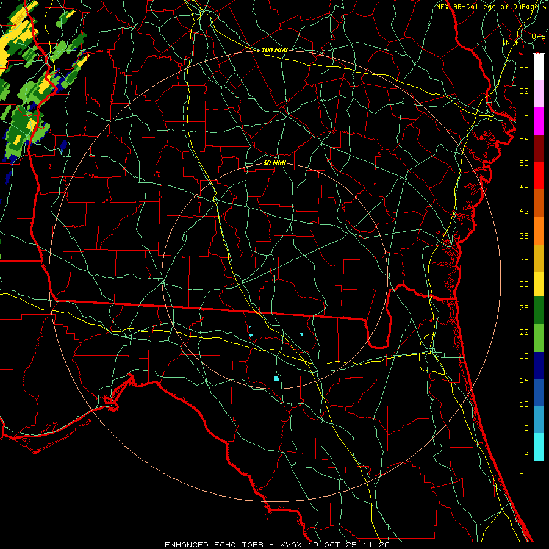Image resolution: width=549 pixels, height=549 pixels.
Task: Click the cyan swatch near 2
Action: coord(539,447)
